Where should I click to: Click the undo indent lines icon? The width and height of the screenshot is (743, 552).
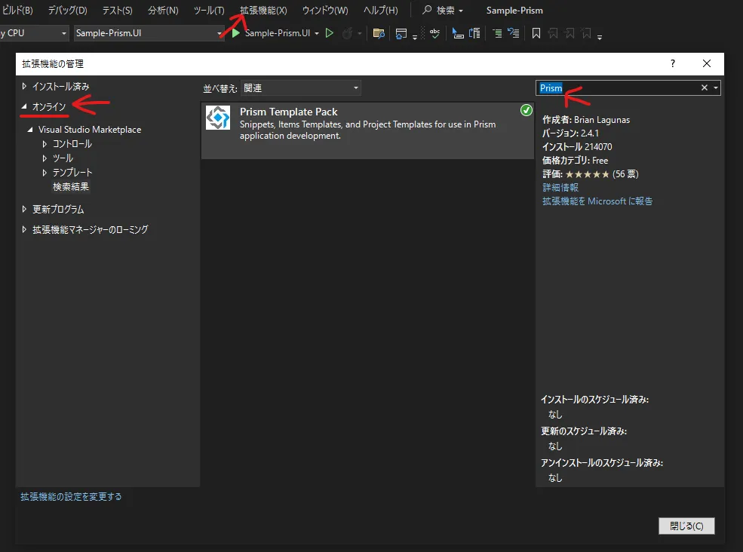(x=513, y=33)
